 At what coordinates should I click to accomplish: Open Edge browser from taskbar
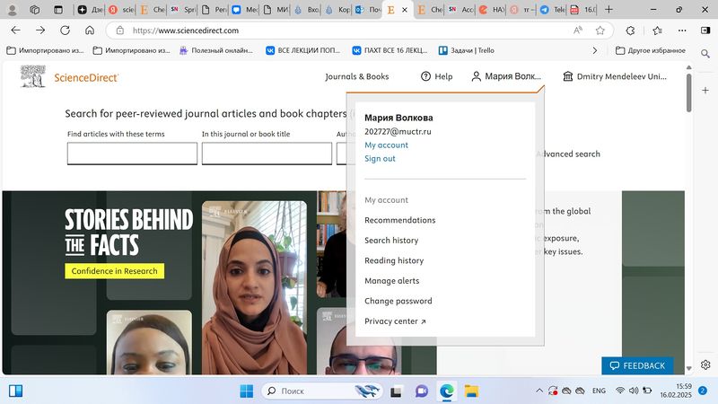tap(446, 391)
